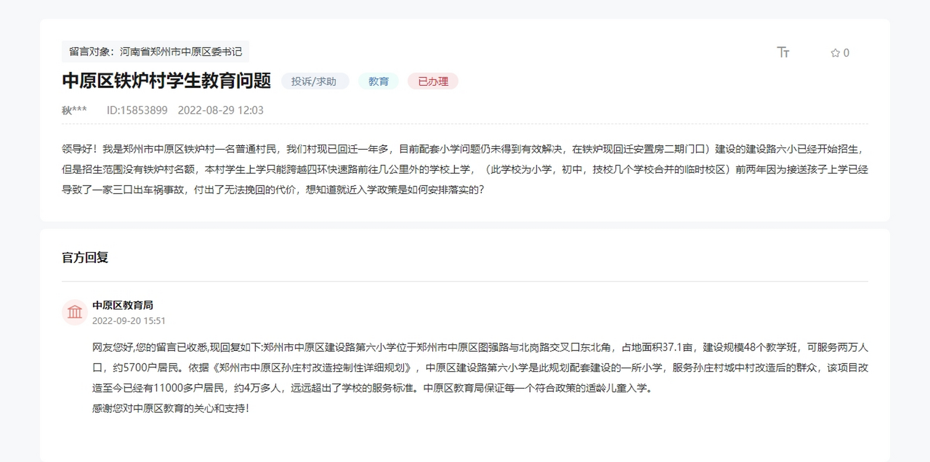Click the font size Tт icon

783,53
